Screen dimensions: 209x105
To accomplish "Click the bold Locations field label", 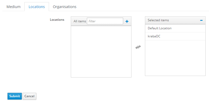I will (x=57, y=20).
